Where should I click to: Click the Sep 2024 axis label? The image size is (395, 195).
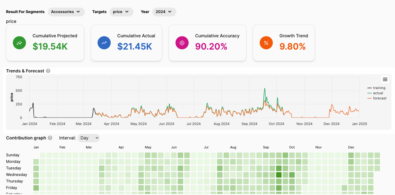[249, 124]
